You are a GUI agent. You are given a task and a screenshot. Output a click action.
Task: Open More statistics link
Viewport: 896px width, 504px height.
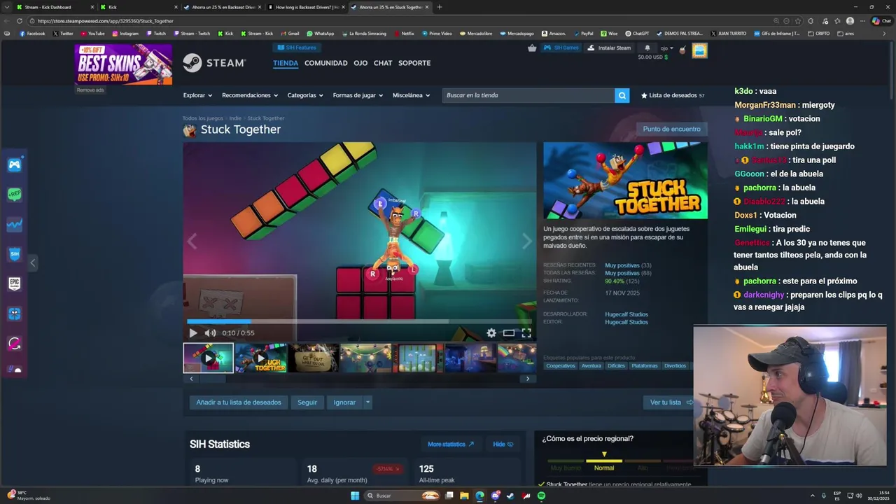click(x=451, y=444)
